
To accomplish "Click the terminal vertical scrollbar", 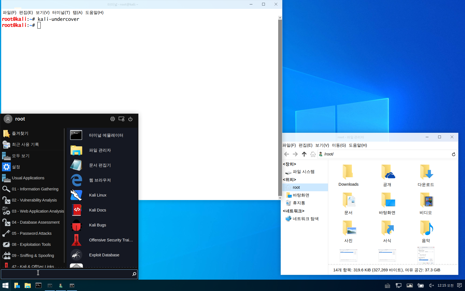I will [280, 108].
